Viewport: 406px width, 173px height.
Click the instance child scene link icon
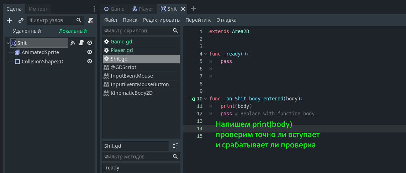tap(21, 20)
